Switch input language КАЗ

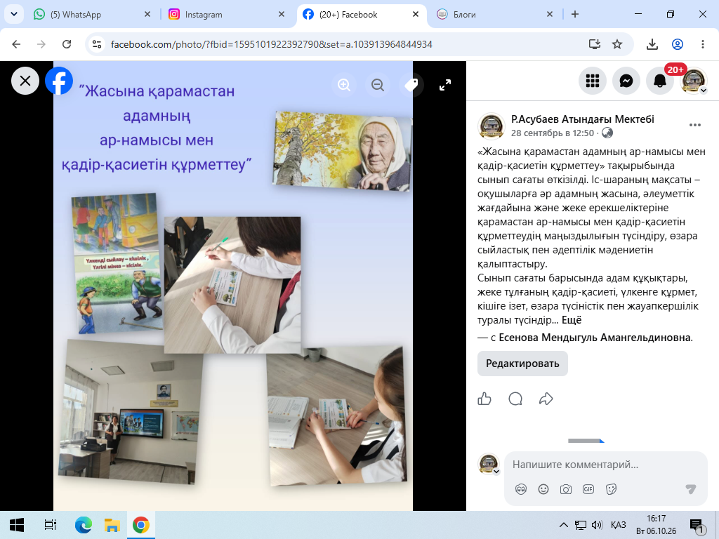click(x=618, y=525)
